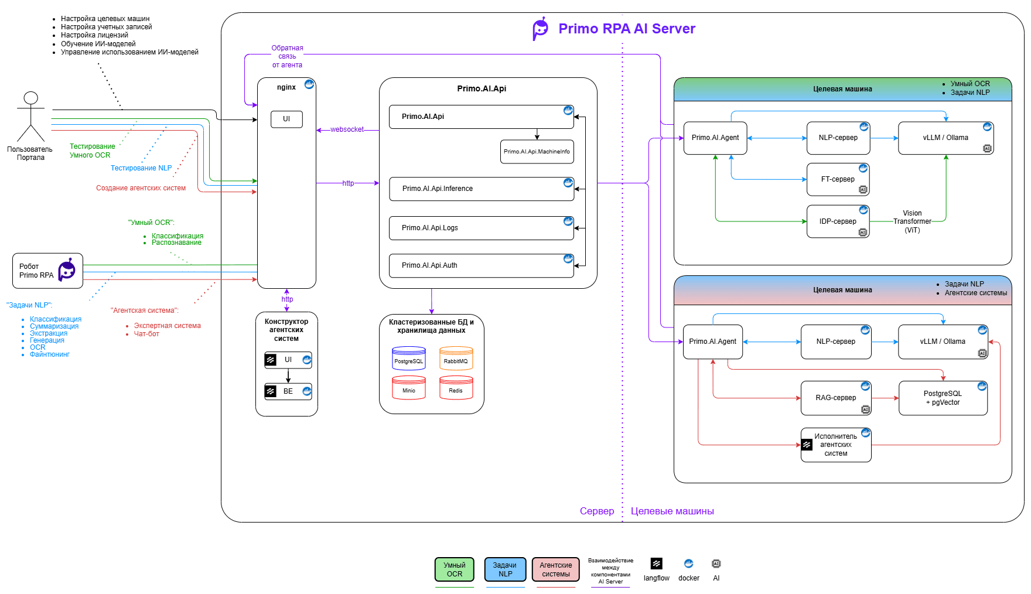Click the AI icon on FT-сервер

[x=863, y=189]
